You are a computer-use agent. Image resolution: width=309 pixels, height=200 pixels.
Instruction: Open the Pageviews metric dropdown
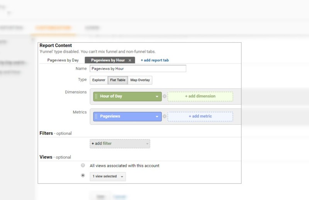pos(157,116)
